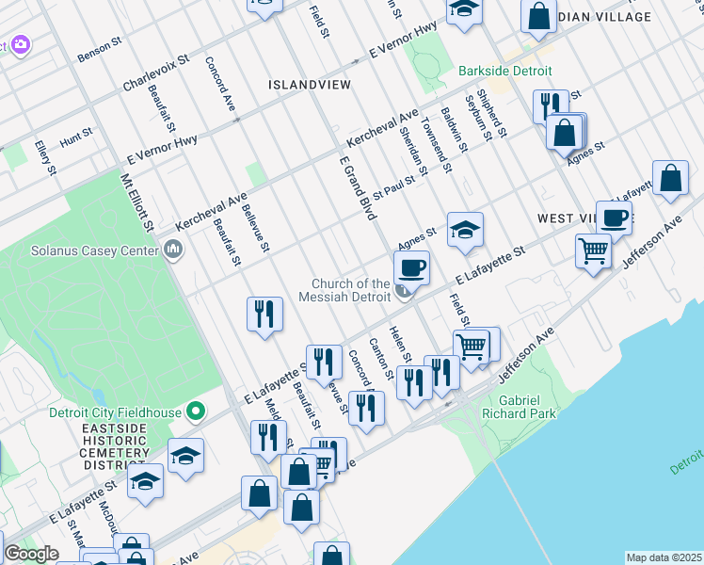The height and width of the screenshot is (565, 704).
Task: Select the school icon beside Agnes St label
Action: point(464,229)
